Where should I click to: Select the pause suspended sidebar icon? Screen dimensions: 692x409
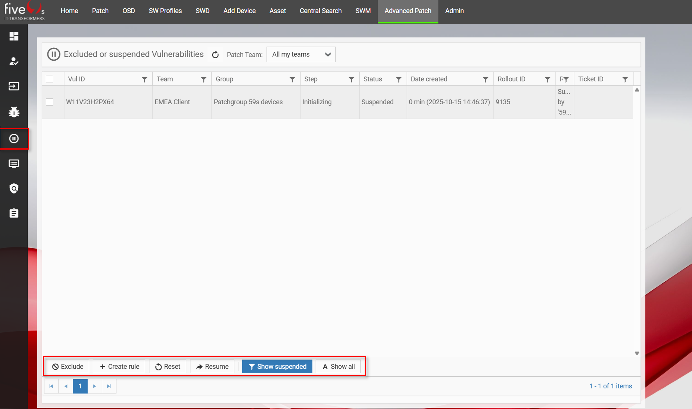[14, 138]
